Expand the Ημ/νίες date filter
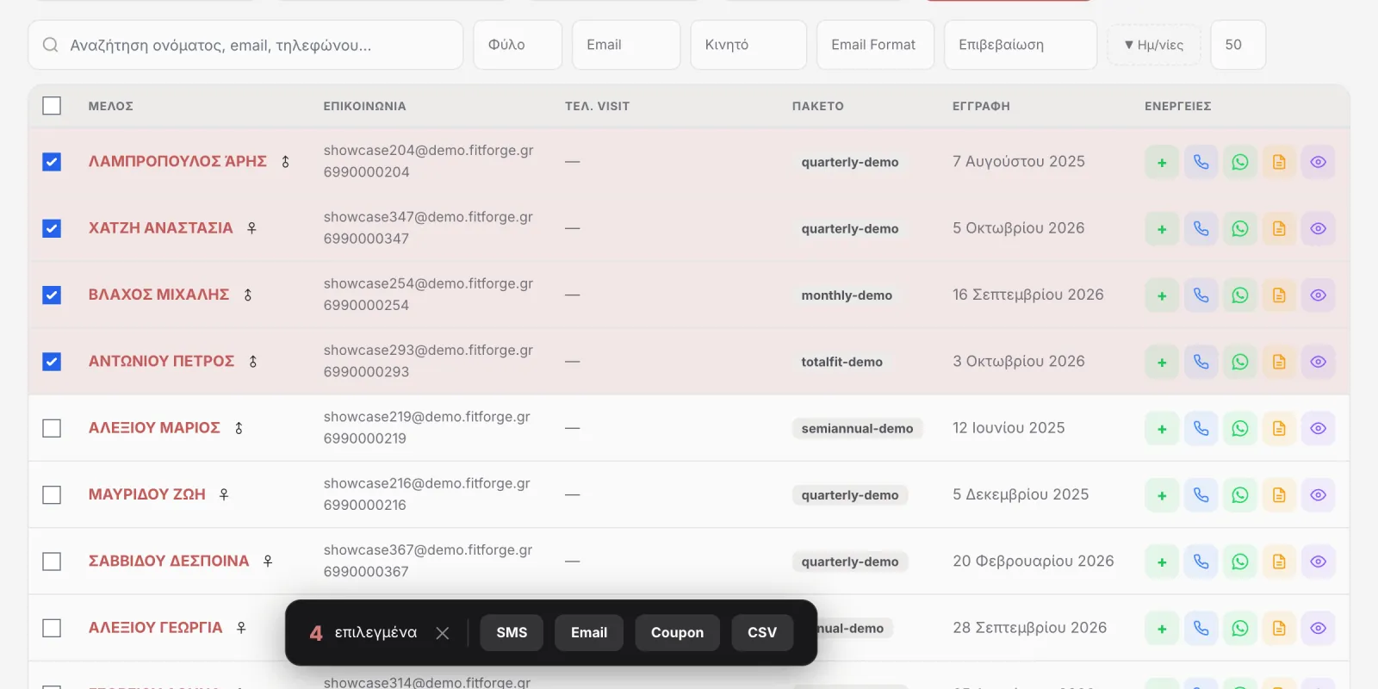The width and height of the screenshot is (1378, 689). click(1154, 45)
